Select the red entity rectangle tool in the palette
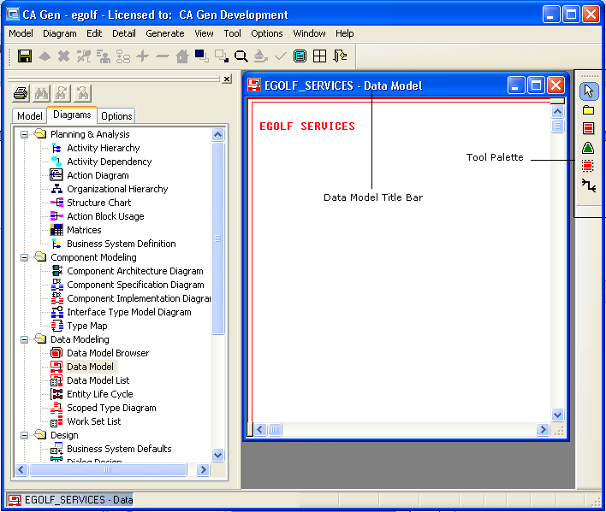 pos(589,128)
